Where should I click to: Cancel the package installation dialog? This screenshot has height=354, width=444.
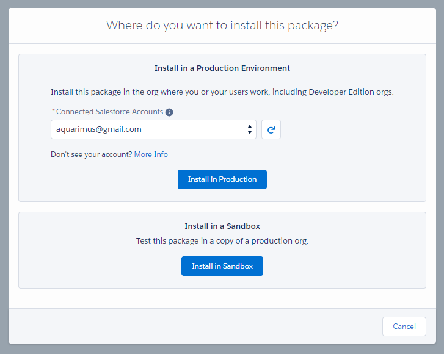click(x=404, y=327)
